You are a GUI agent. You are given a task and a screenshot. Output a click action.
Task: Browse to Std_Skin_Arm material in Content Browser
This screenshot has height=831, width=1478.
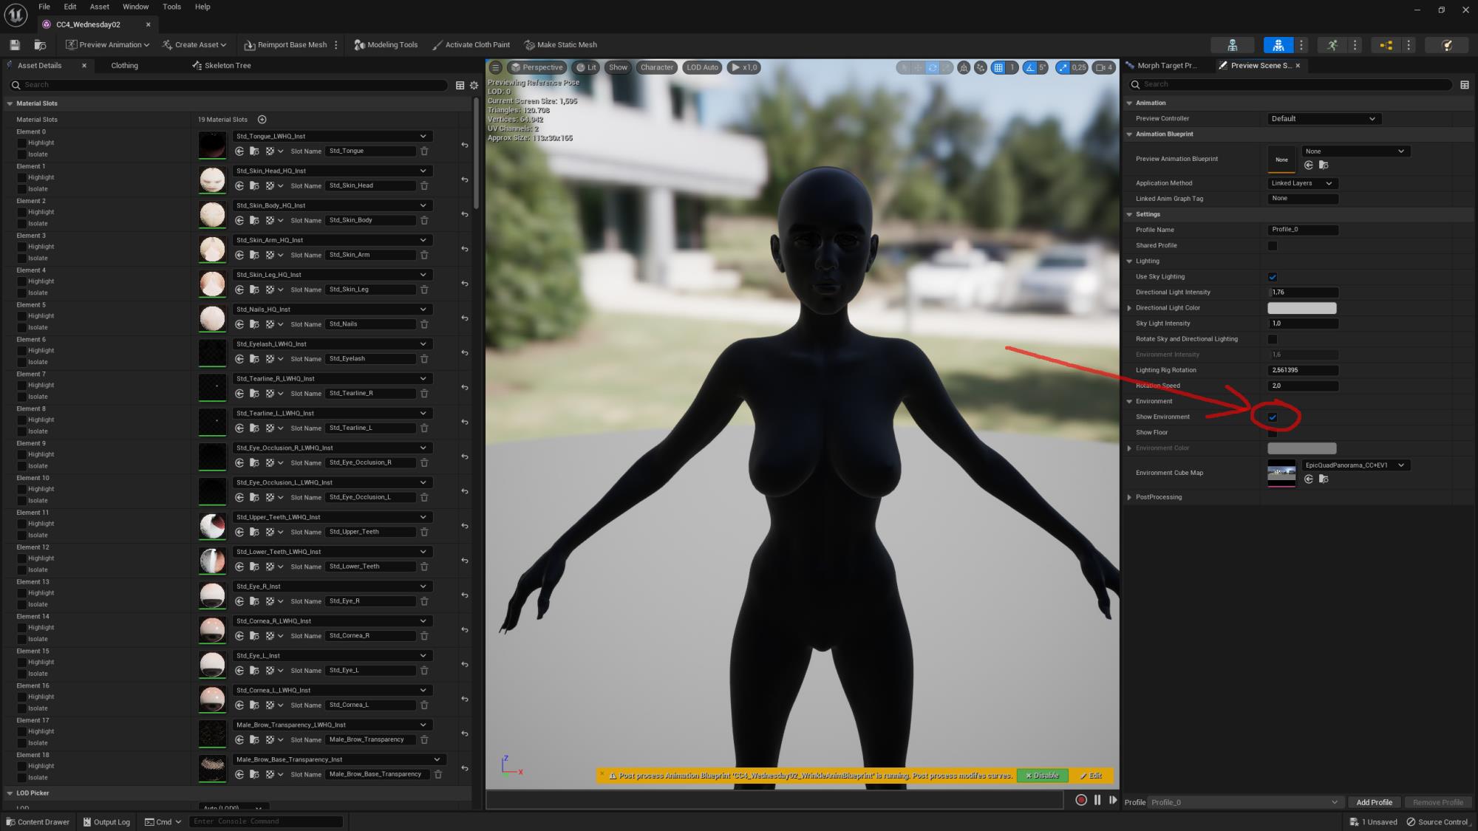click(254, 255)
